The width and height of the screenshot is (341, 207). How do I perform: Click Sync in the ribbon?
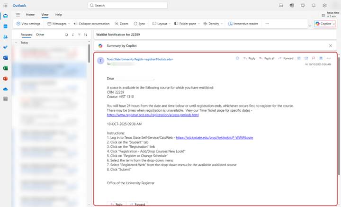point(139,24)
